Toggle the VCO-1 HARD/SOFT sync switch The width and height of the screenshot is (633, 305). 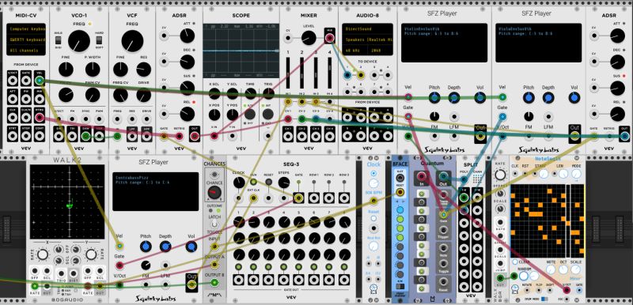[100, 40]
